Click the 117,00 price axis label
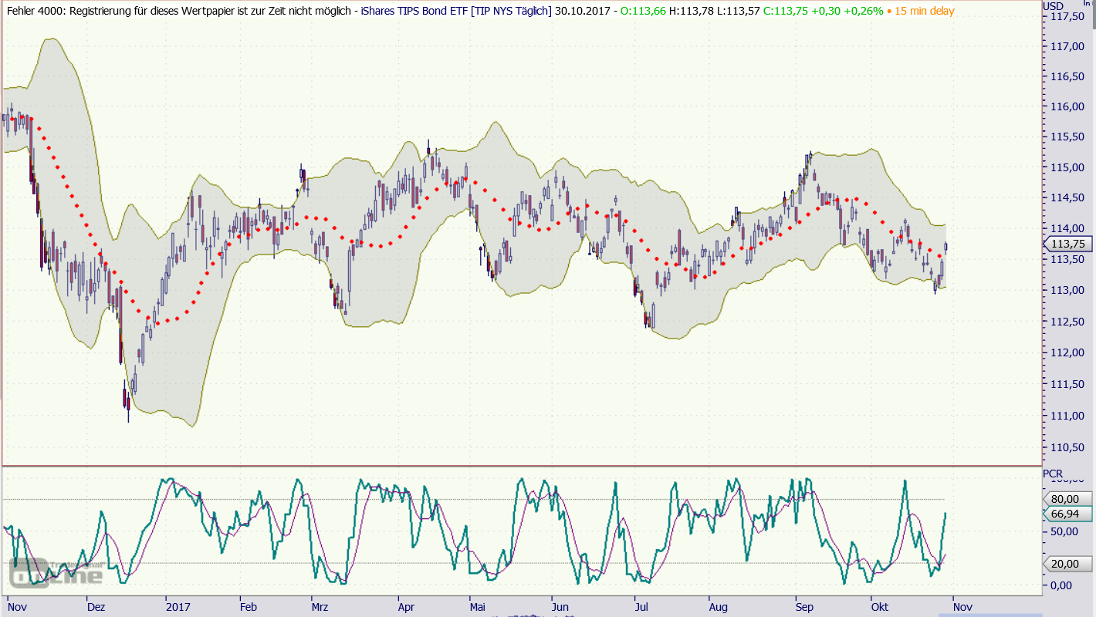This screenshot has width=1096, height=617. tap(1066, 46)
